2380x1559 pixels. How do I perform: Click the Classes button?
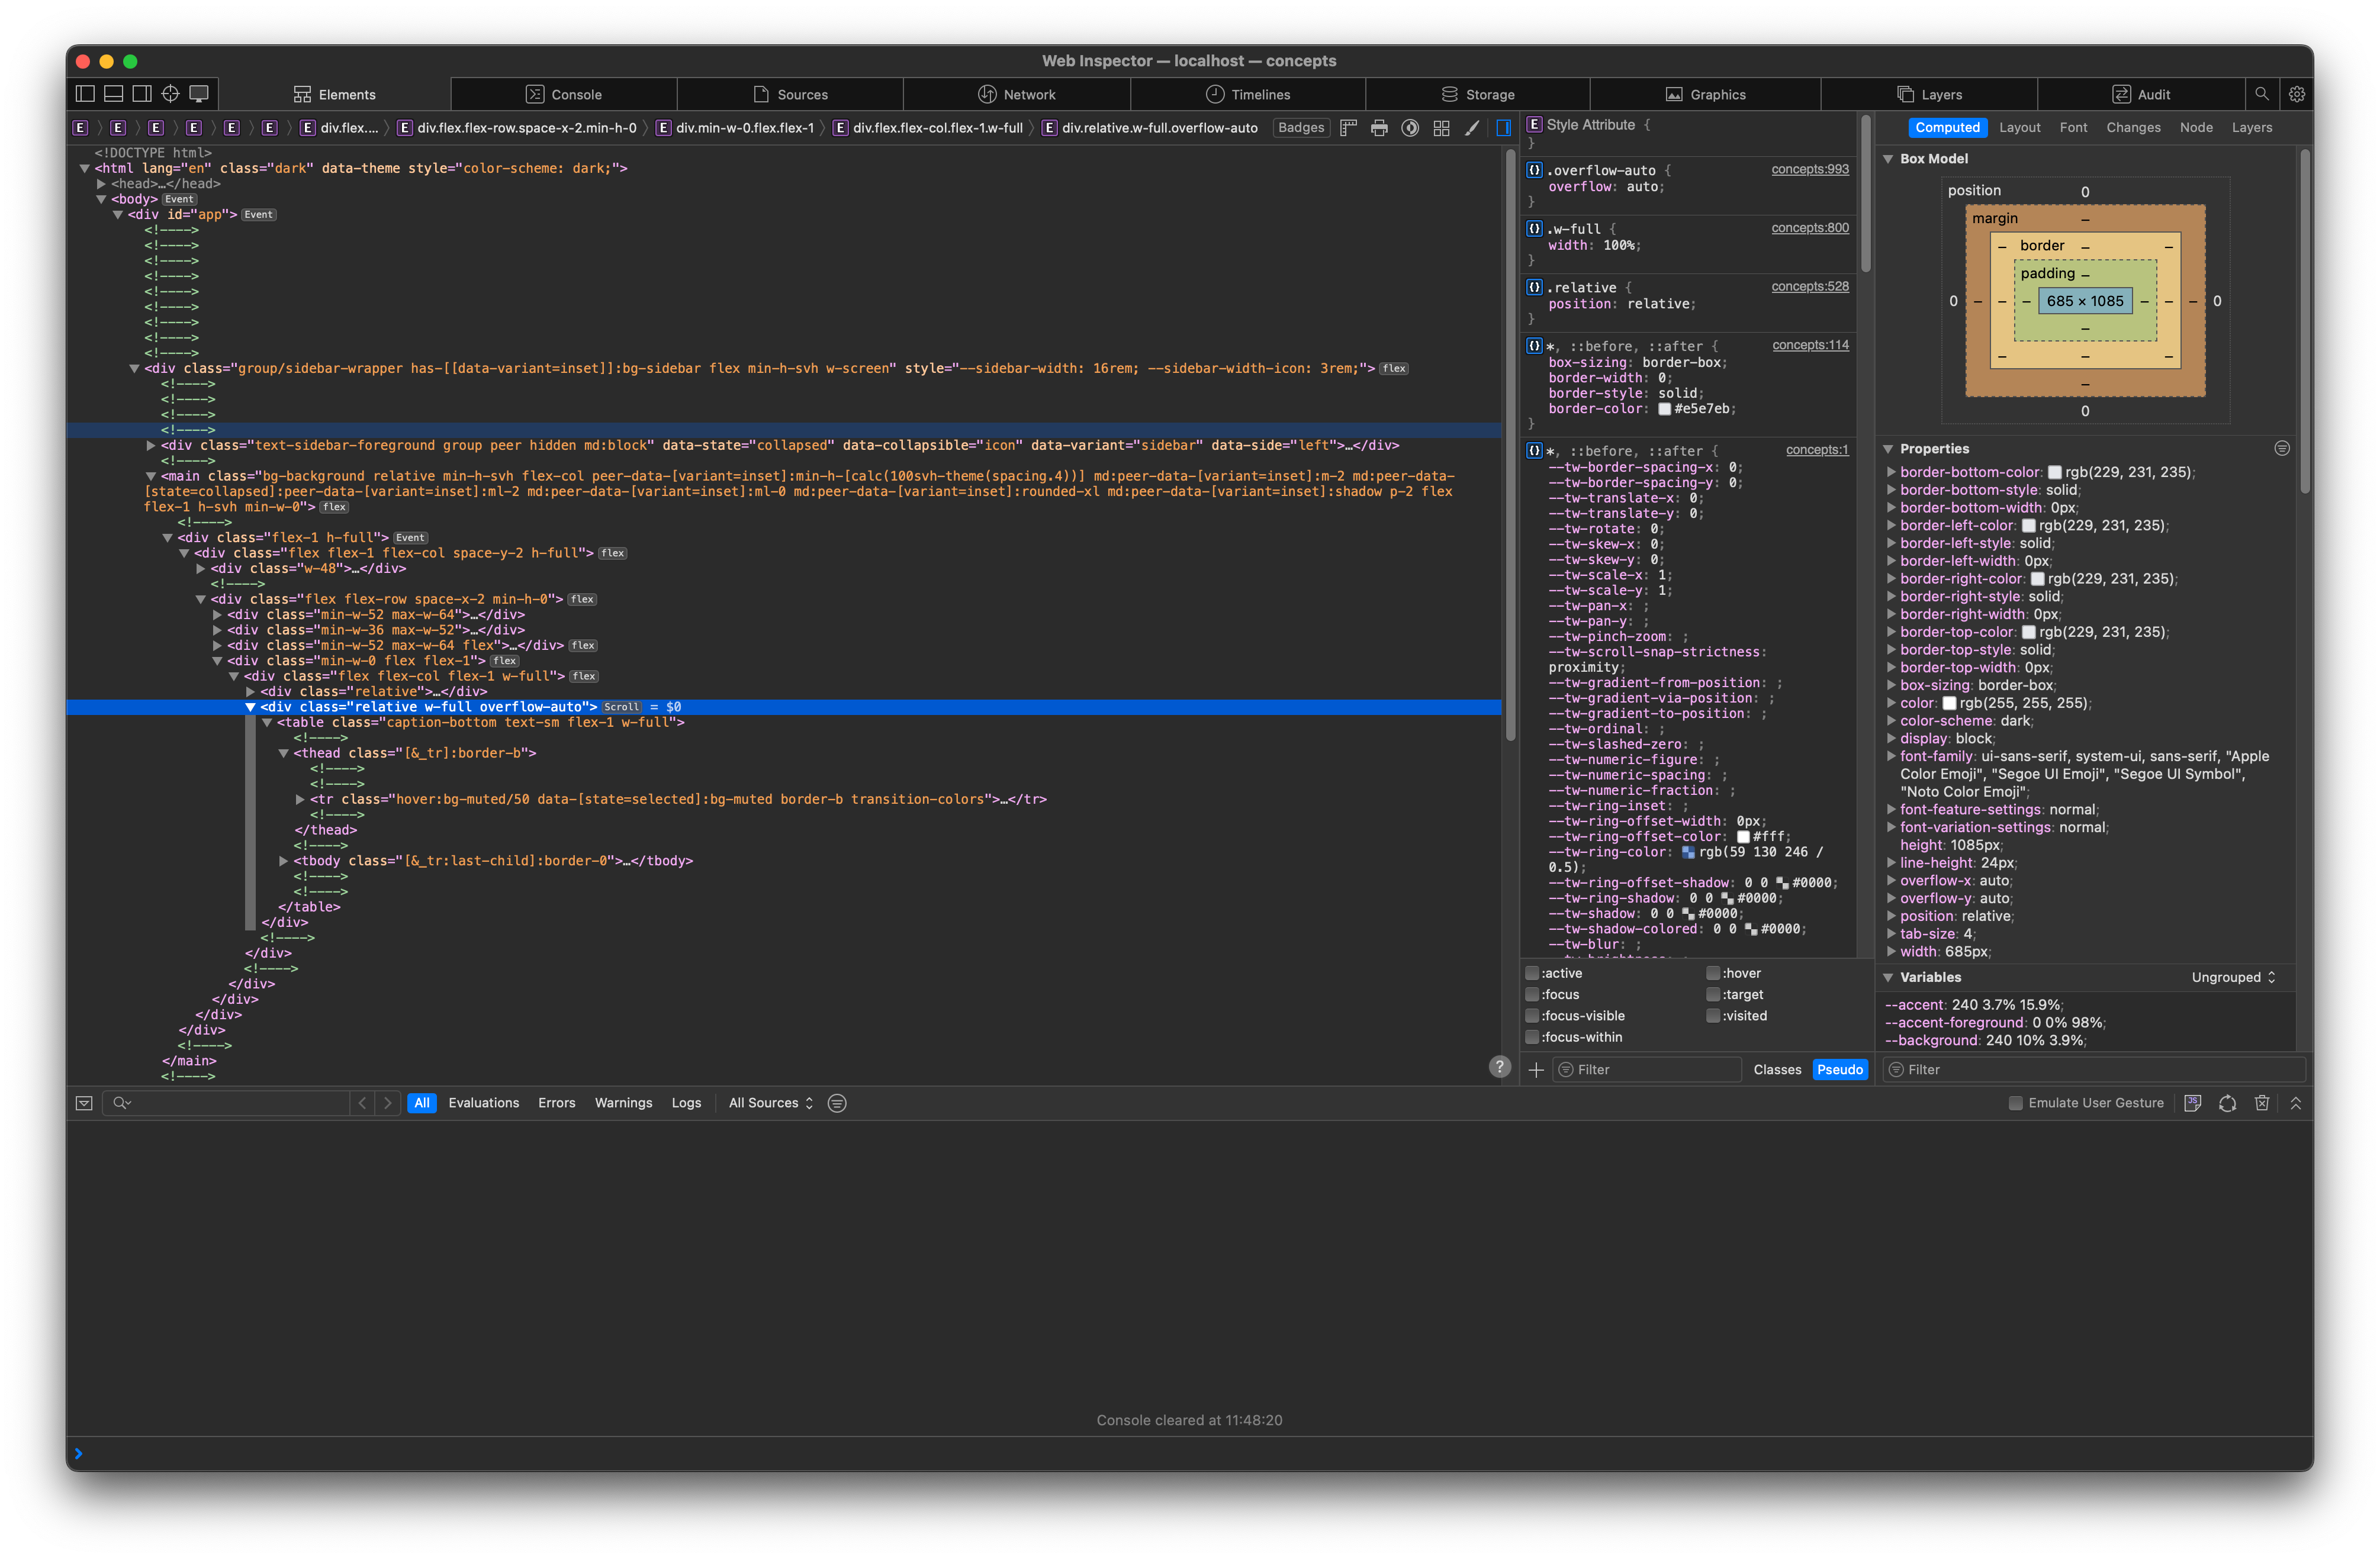(1777, 1070)
